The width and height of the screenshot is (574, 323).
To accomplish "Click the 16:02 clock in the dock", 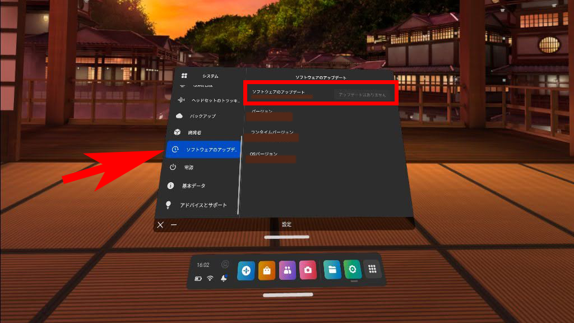I will [x=203, y=265].
